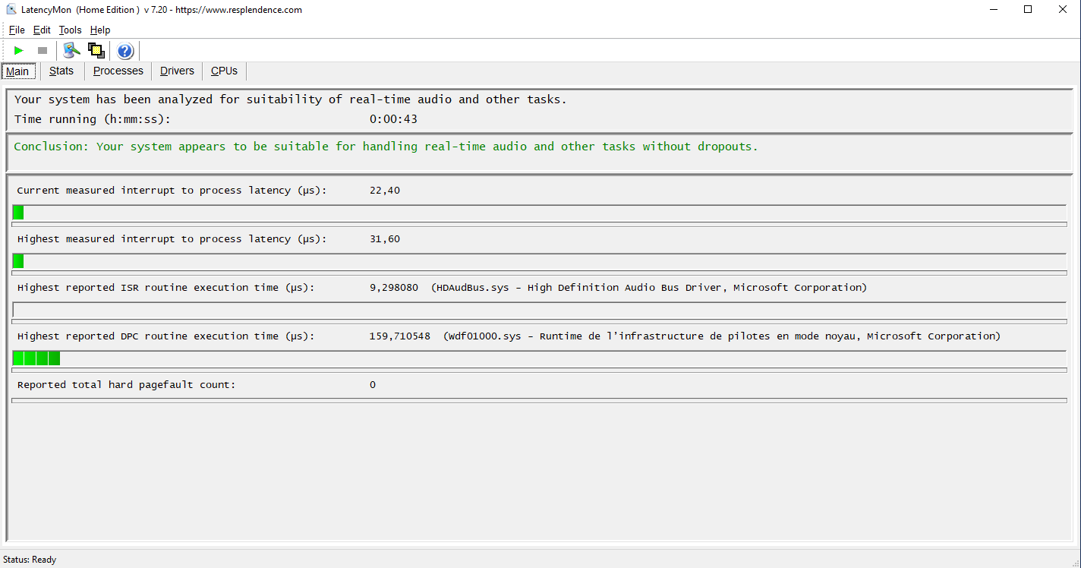Viewport: 1081px width, 568px height.
Task: Maximize the LatencyMon window
Action: click(x=1028, y=10)
